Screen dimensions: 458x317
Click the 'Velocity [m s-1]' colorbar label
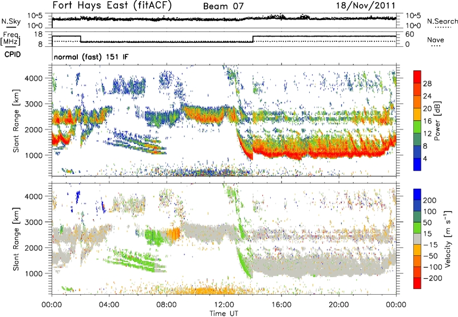coord(448,239)
